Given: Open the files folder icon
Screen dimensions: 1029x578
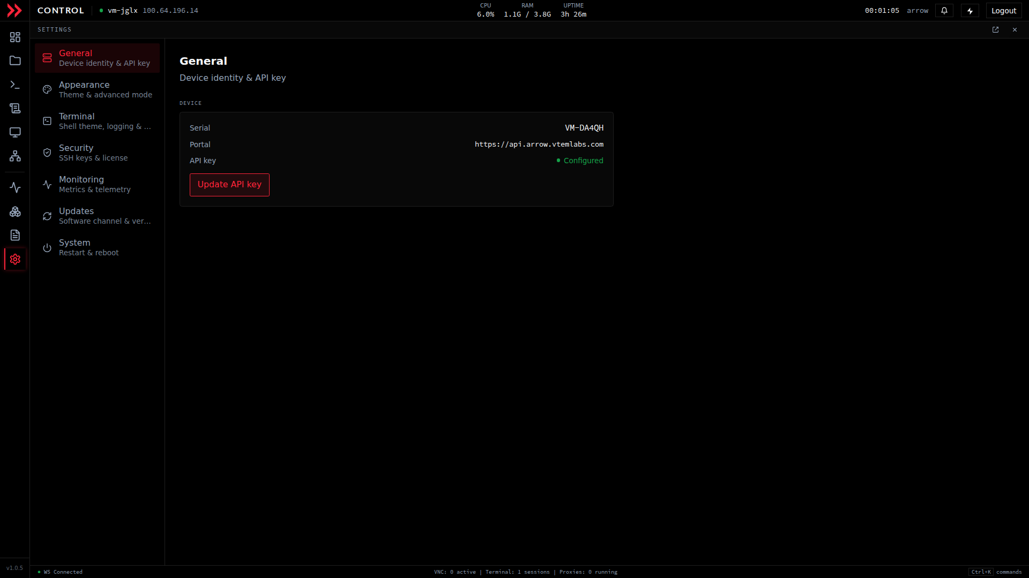Looking at the screenshot, I should pos(15,61).
